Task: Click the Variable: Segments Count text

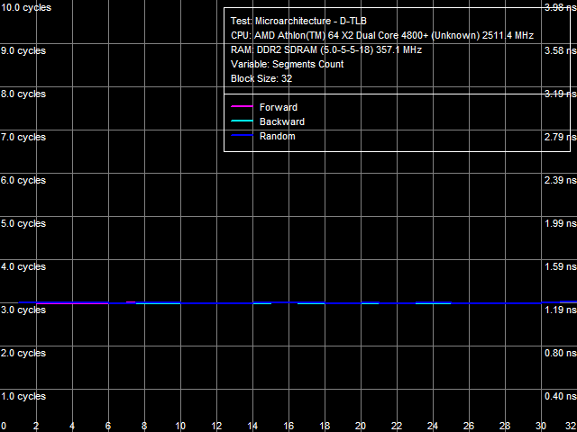Action: [287, 64]
